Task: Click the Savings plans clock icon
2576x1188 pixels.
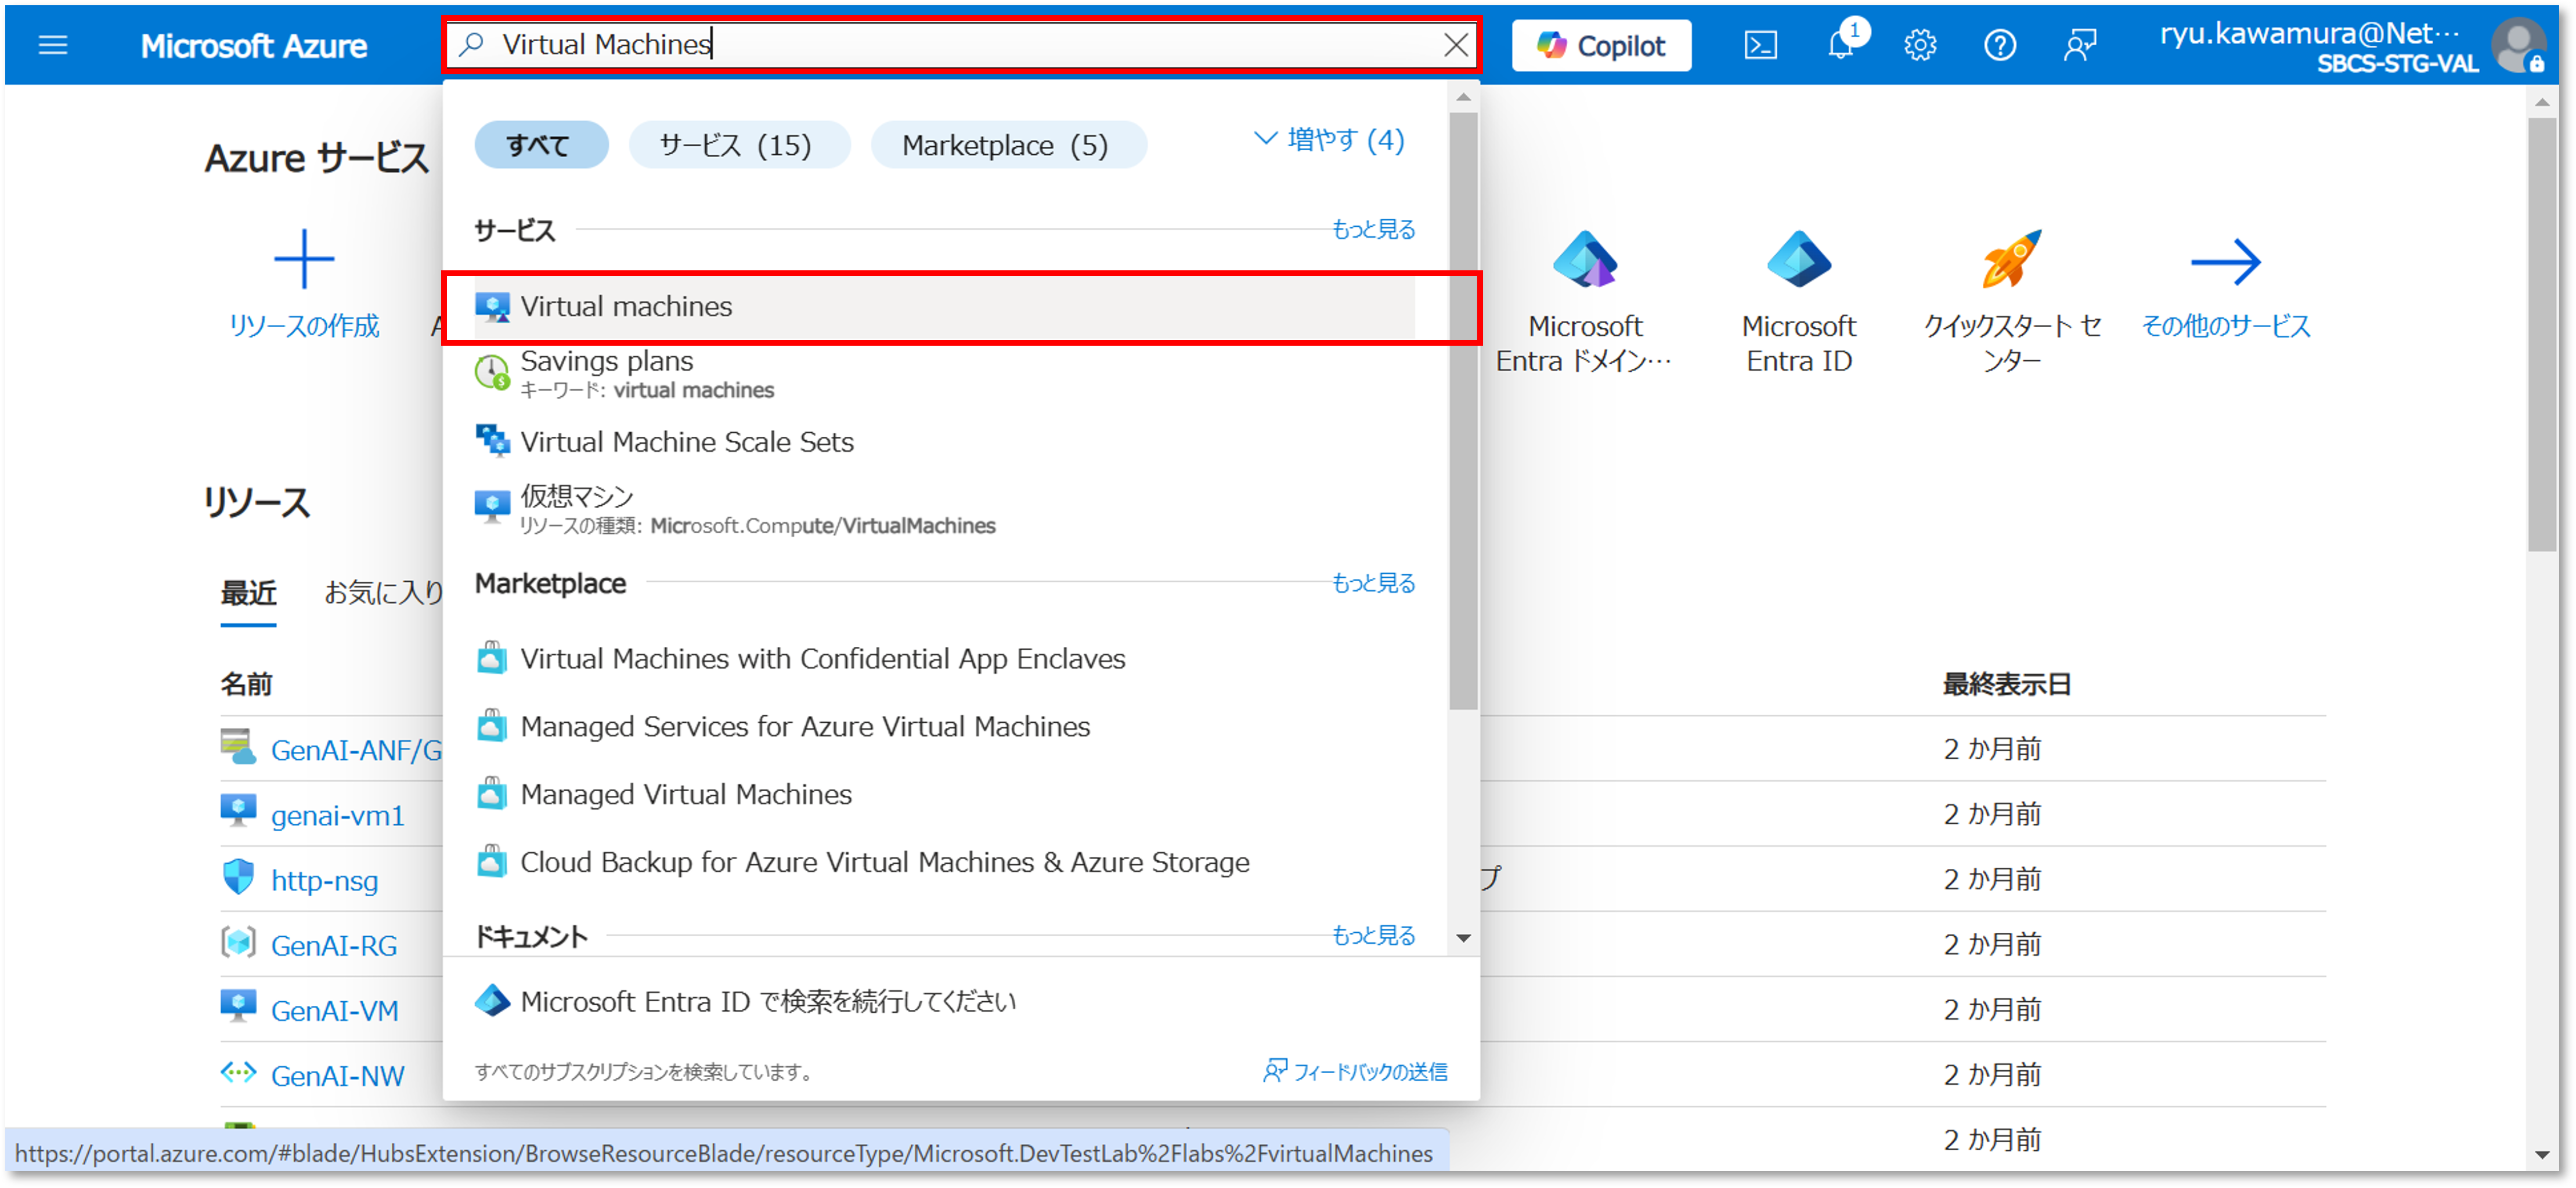Action: [492, 372]
